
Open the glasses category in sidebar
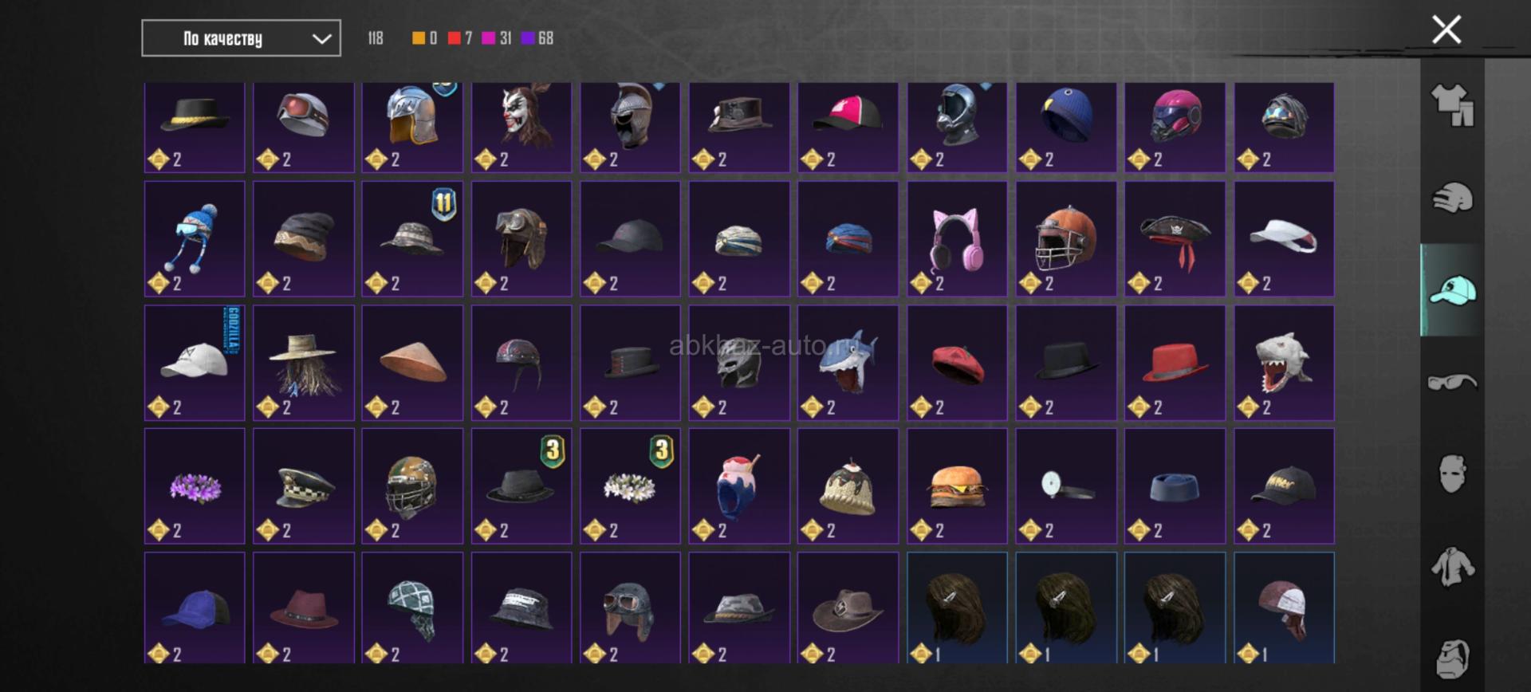[1452, 382]
